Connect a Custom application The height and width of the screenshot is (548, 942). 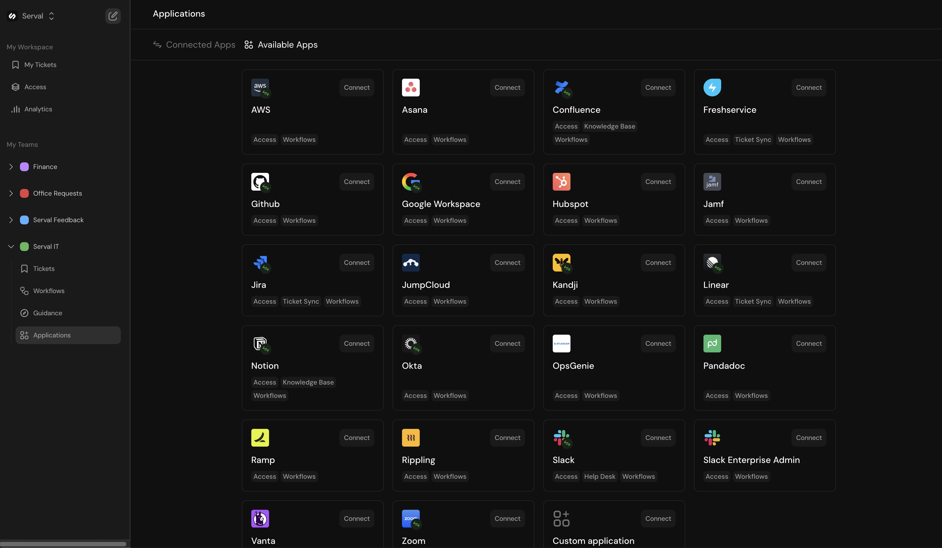tap(658, 518)
